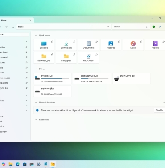Close the Home tab
This screenshot has height=168, width=165.
click(x=30, y=20)
